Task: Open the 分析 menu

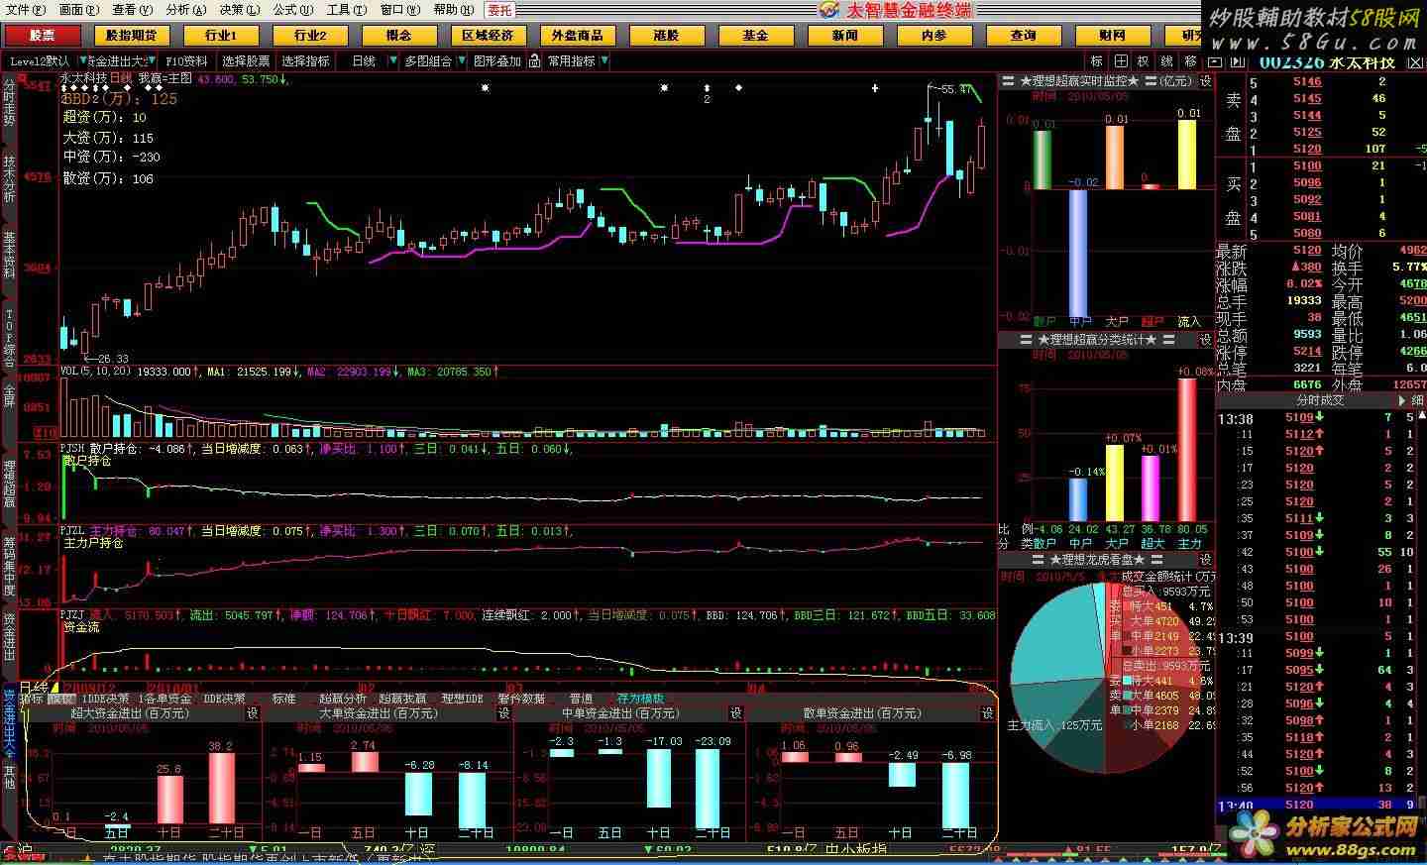Action: pyautogui.click(x=185, y=10)
